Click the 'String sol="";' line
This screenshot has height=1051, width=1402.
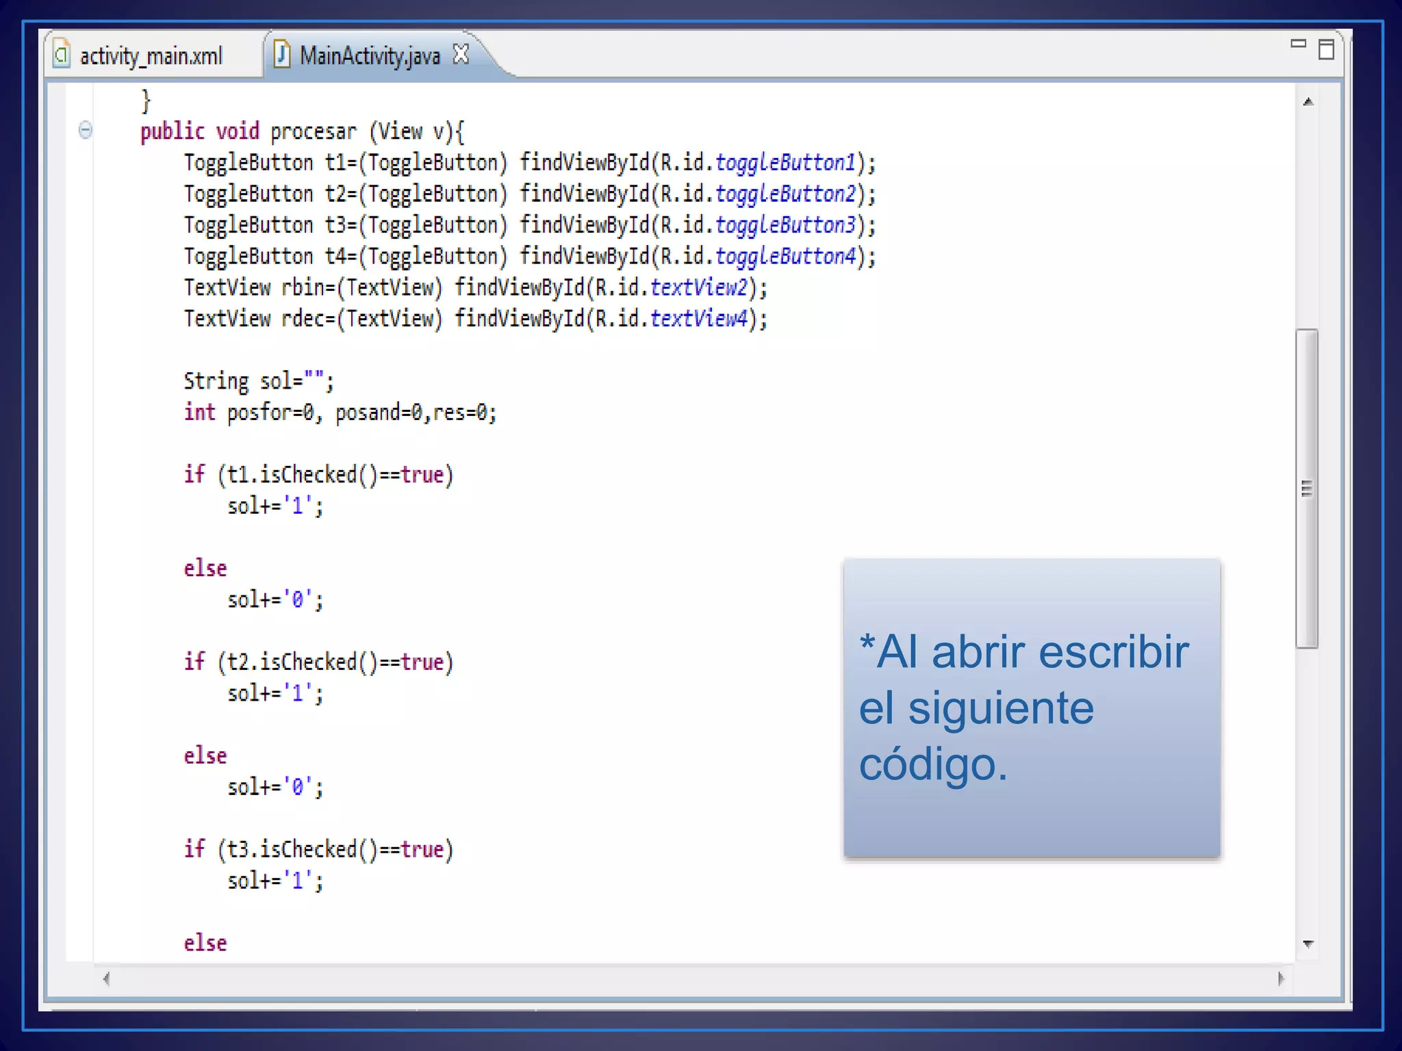[259, 381]
